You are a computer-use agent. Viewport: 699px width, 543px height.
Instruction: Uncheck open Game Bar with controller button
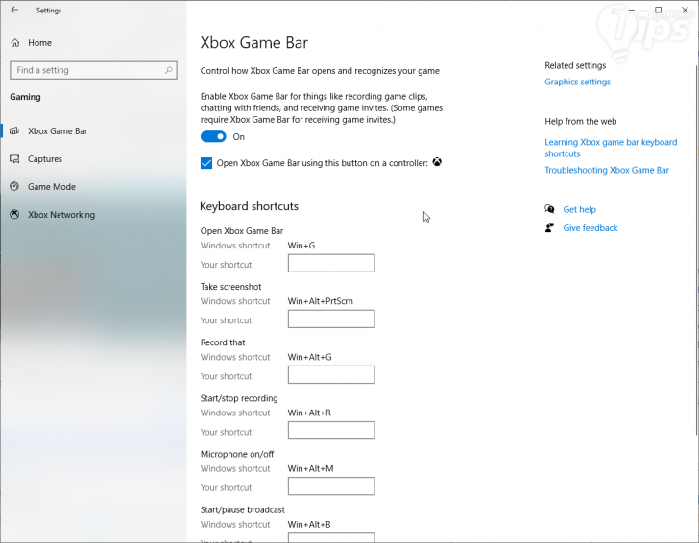click(x=205, y=163)
